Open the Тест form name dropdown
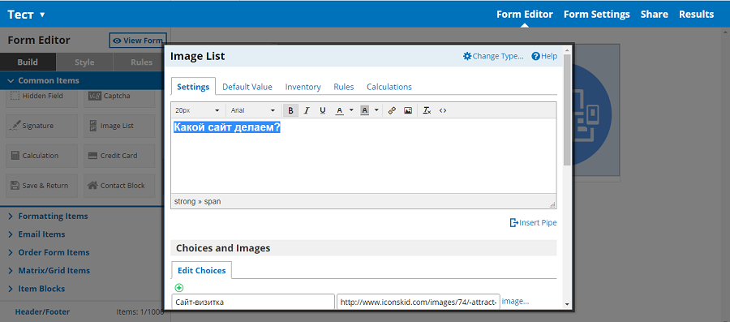Screen dimensions: 730x322 [x=26, y=15]
